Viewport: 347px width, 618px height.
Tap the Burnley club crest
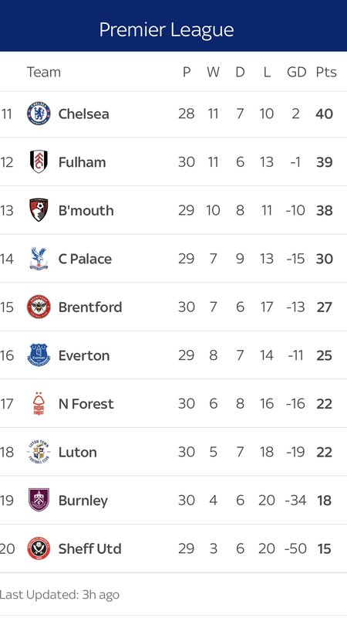click(x=39, y=500)
